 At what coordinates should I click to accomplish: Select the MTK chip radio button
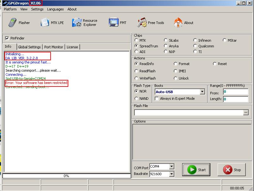point(136,40)
